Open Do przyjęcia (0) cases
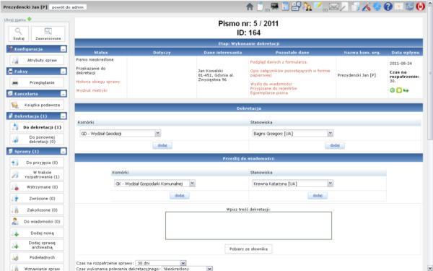Screen dimensions: 433x271 click(x=37, y=163)
